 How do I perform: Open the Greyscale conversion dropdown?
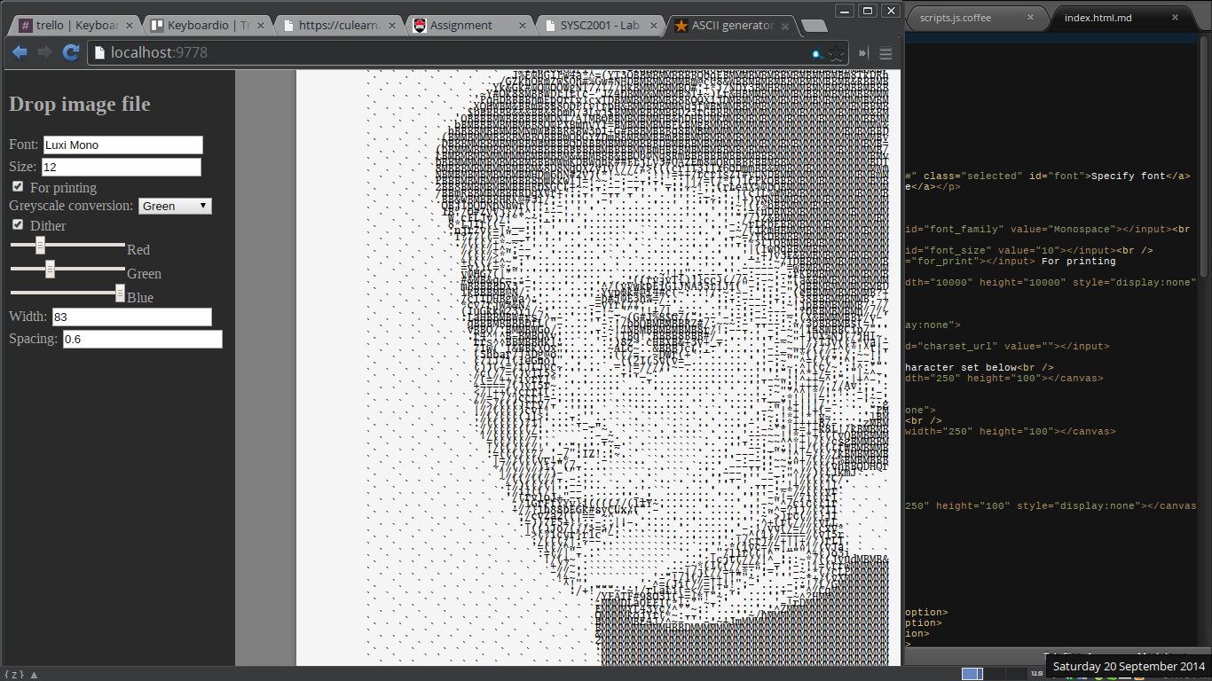175,206
